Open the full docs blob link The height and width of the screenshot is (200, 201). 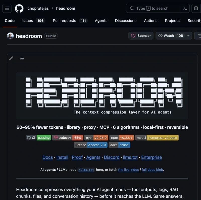(153, 170)
